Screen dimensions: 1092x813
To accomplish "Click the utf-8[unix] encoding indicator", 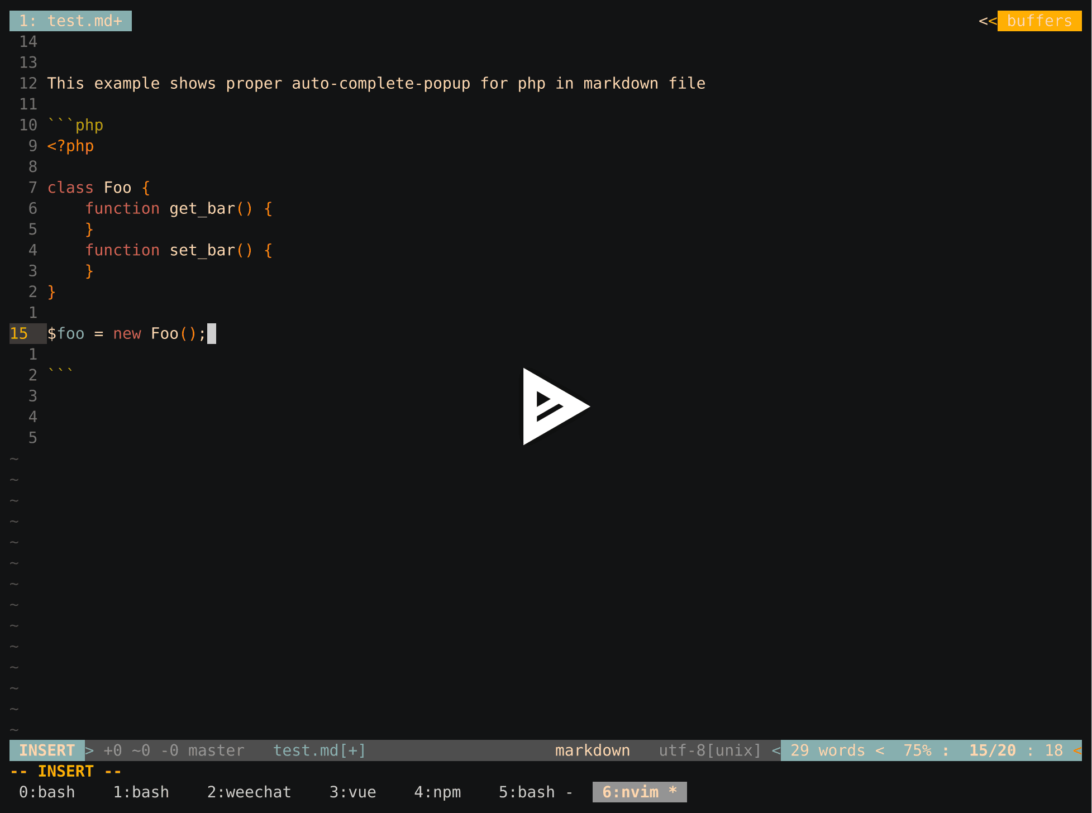I will [x=709, y=750].
